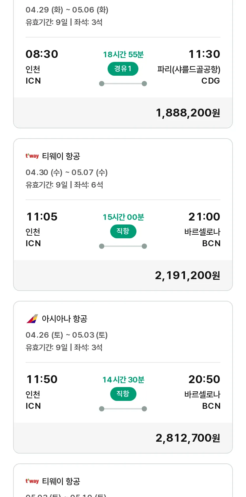Tap the 직항 badge on the Asiana flight

tap(123, 394)
